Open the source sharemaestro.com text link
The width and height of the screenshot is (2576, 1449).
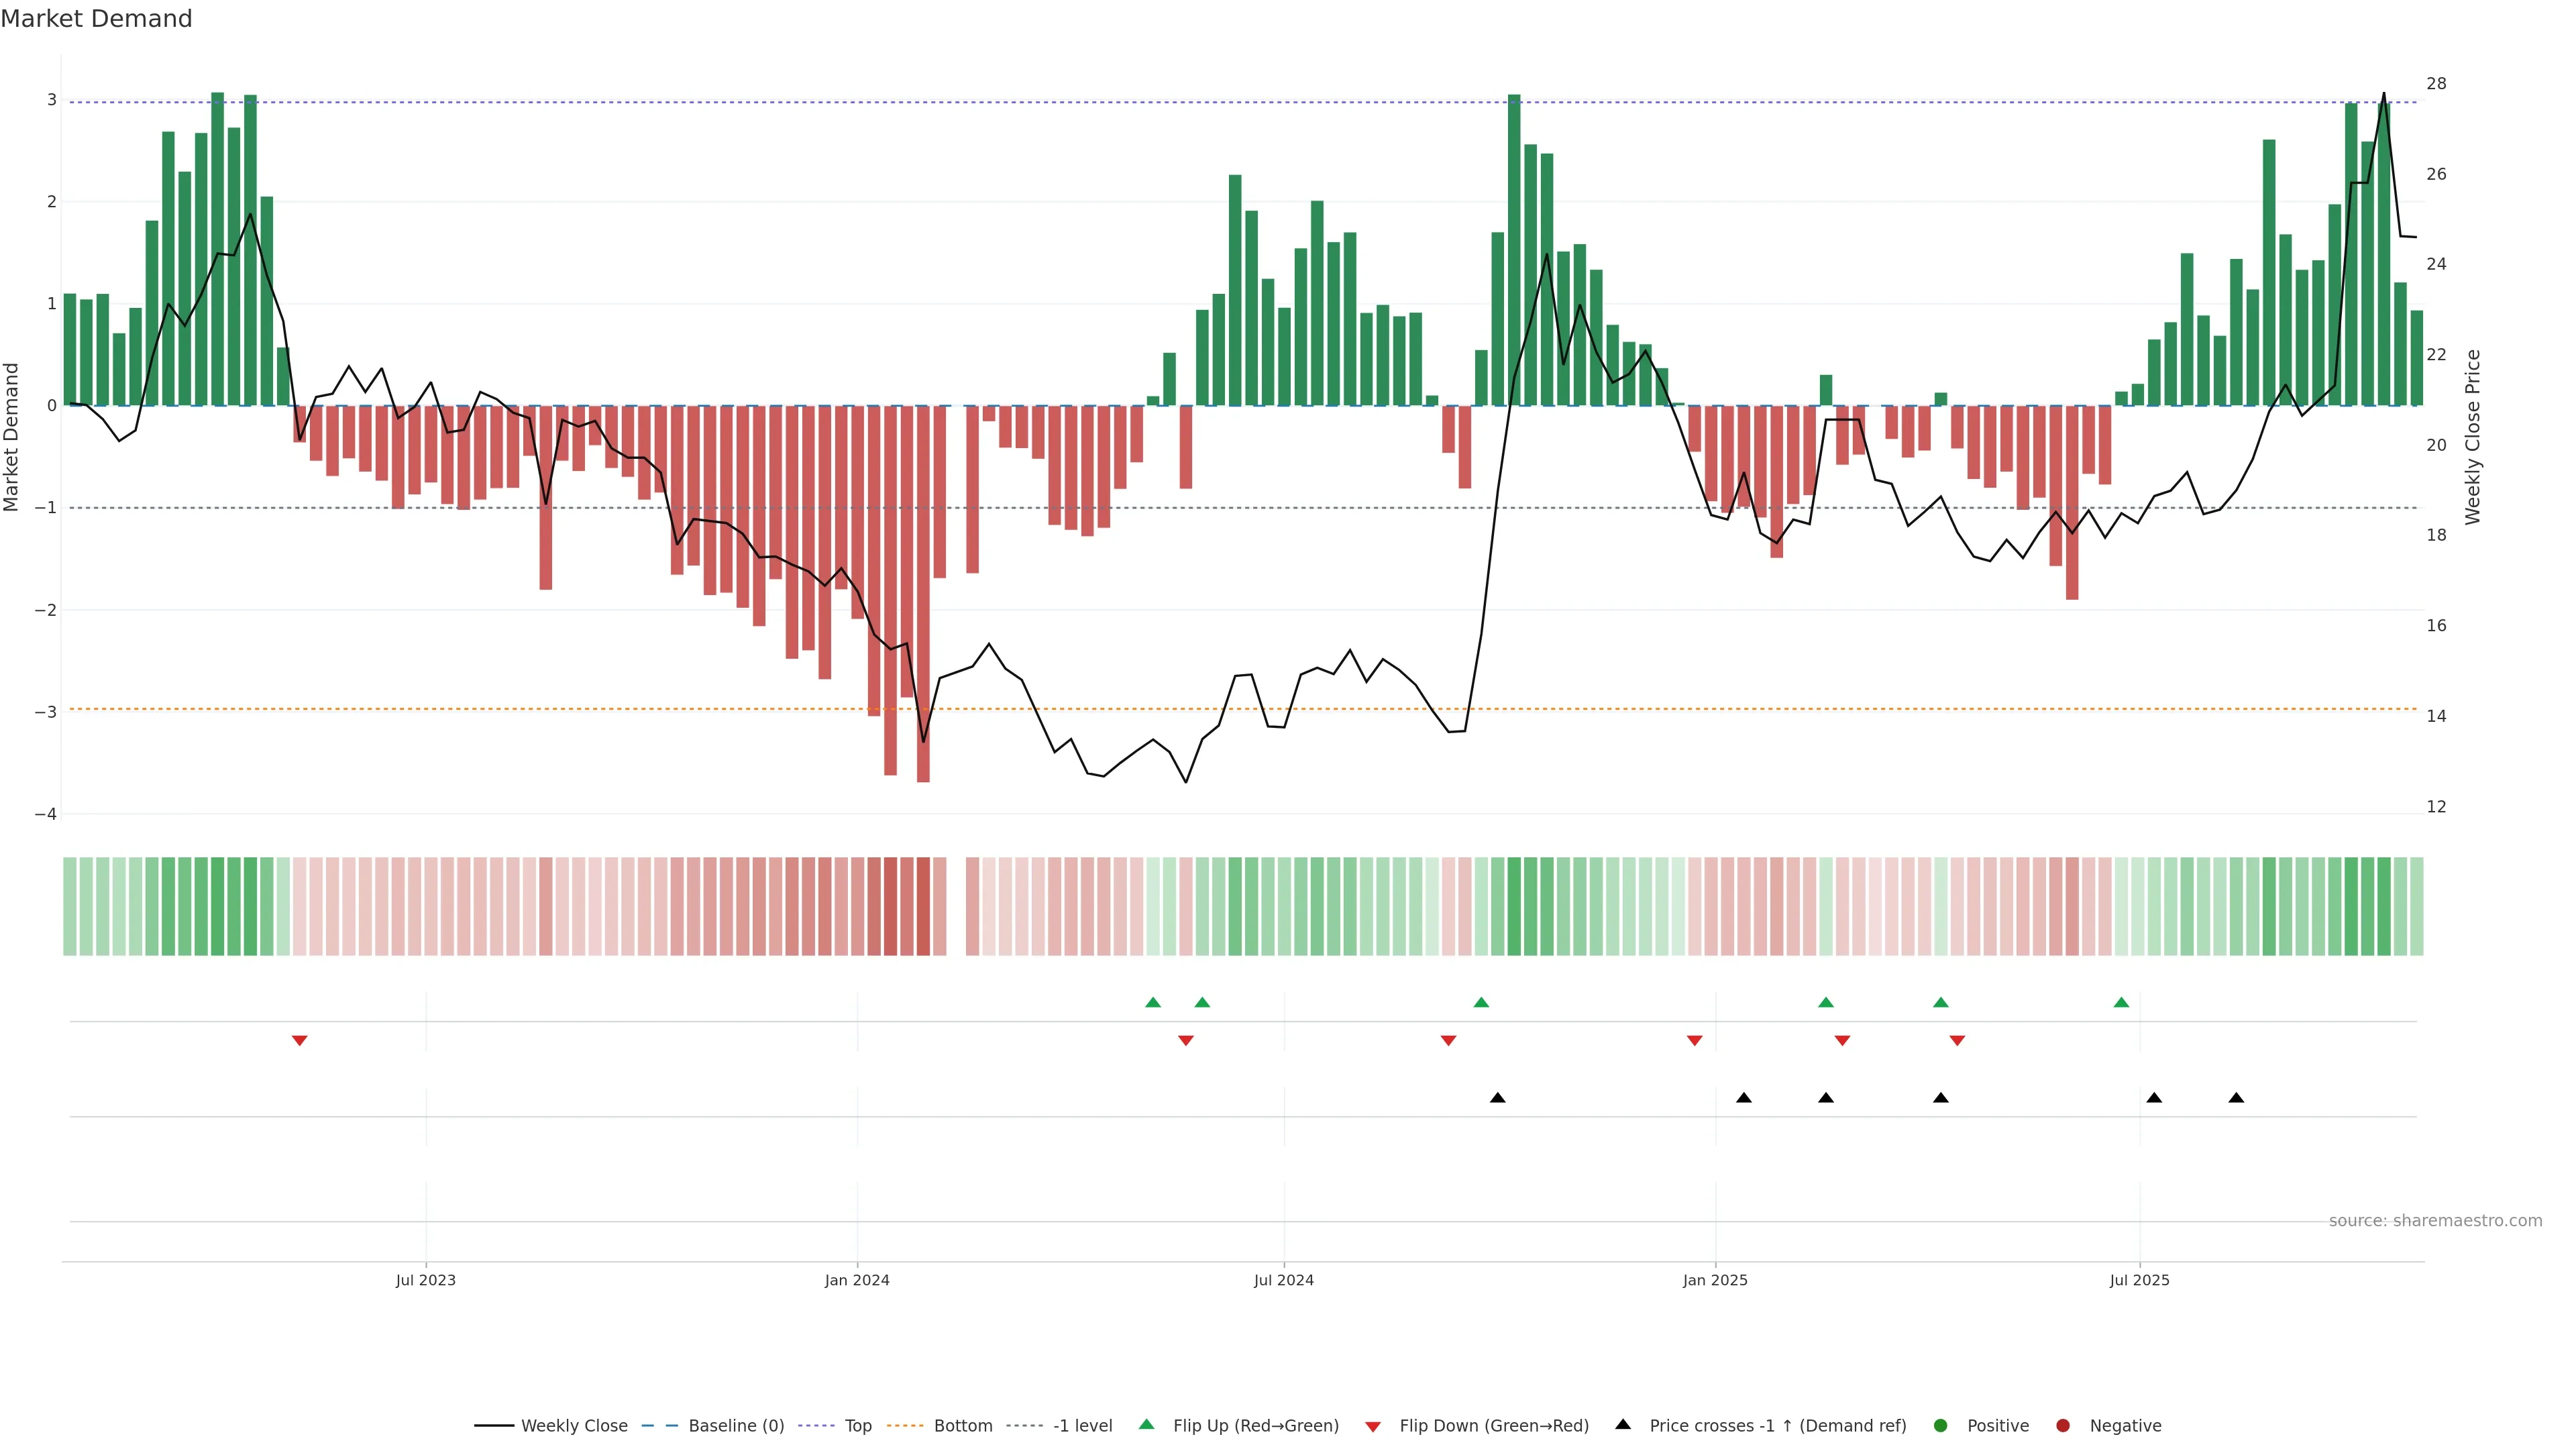[x=2435, y=1221]
